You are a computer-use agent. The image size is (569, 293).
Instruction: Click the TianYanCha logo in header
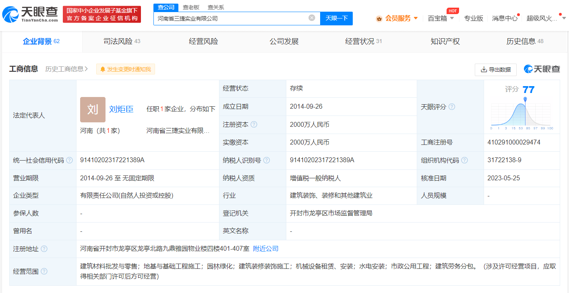click(x=30, y=14)
